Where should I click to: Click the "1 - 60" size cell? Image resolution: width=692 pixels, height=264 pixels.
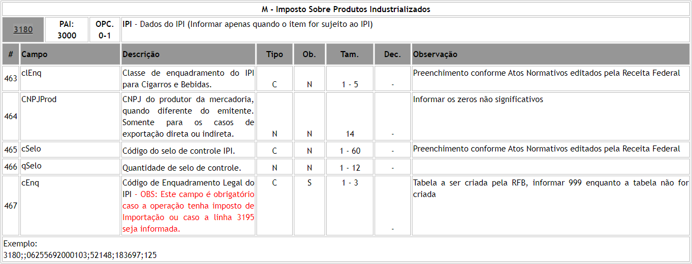[349, 150]
